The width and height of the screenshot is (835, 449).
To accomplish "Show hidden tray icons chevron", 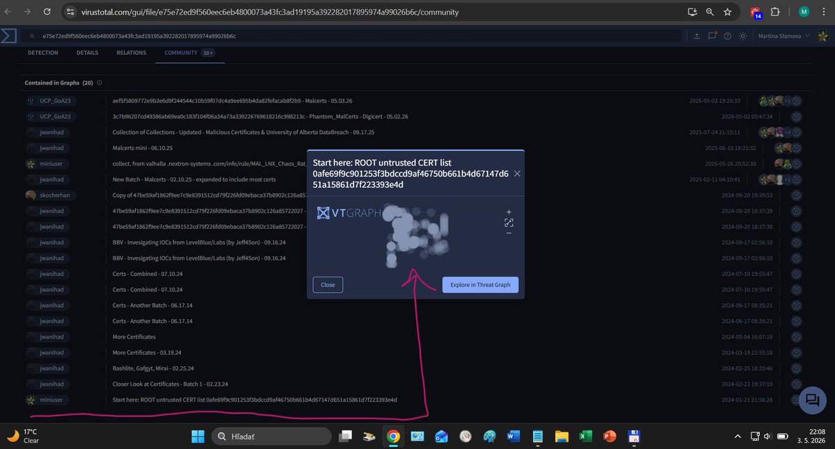I will point(738,436).
